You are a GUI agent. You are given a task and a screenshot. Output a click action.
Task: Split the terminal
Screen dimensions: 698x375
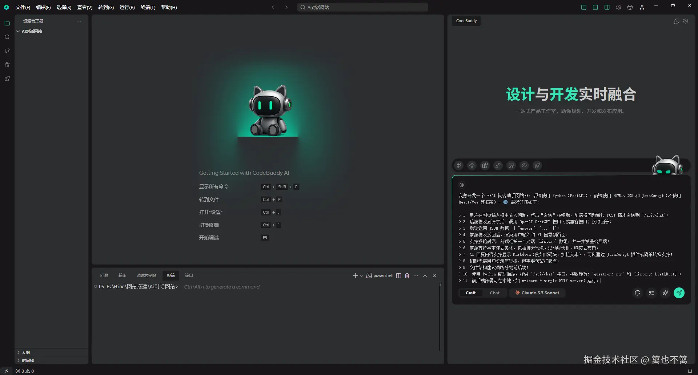(x=398, y=276)
